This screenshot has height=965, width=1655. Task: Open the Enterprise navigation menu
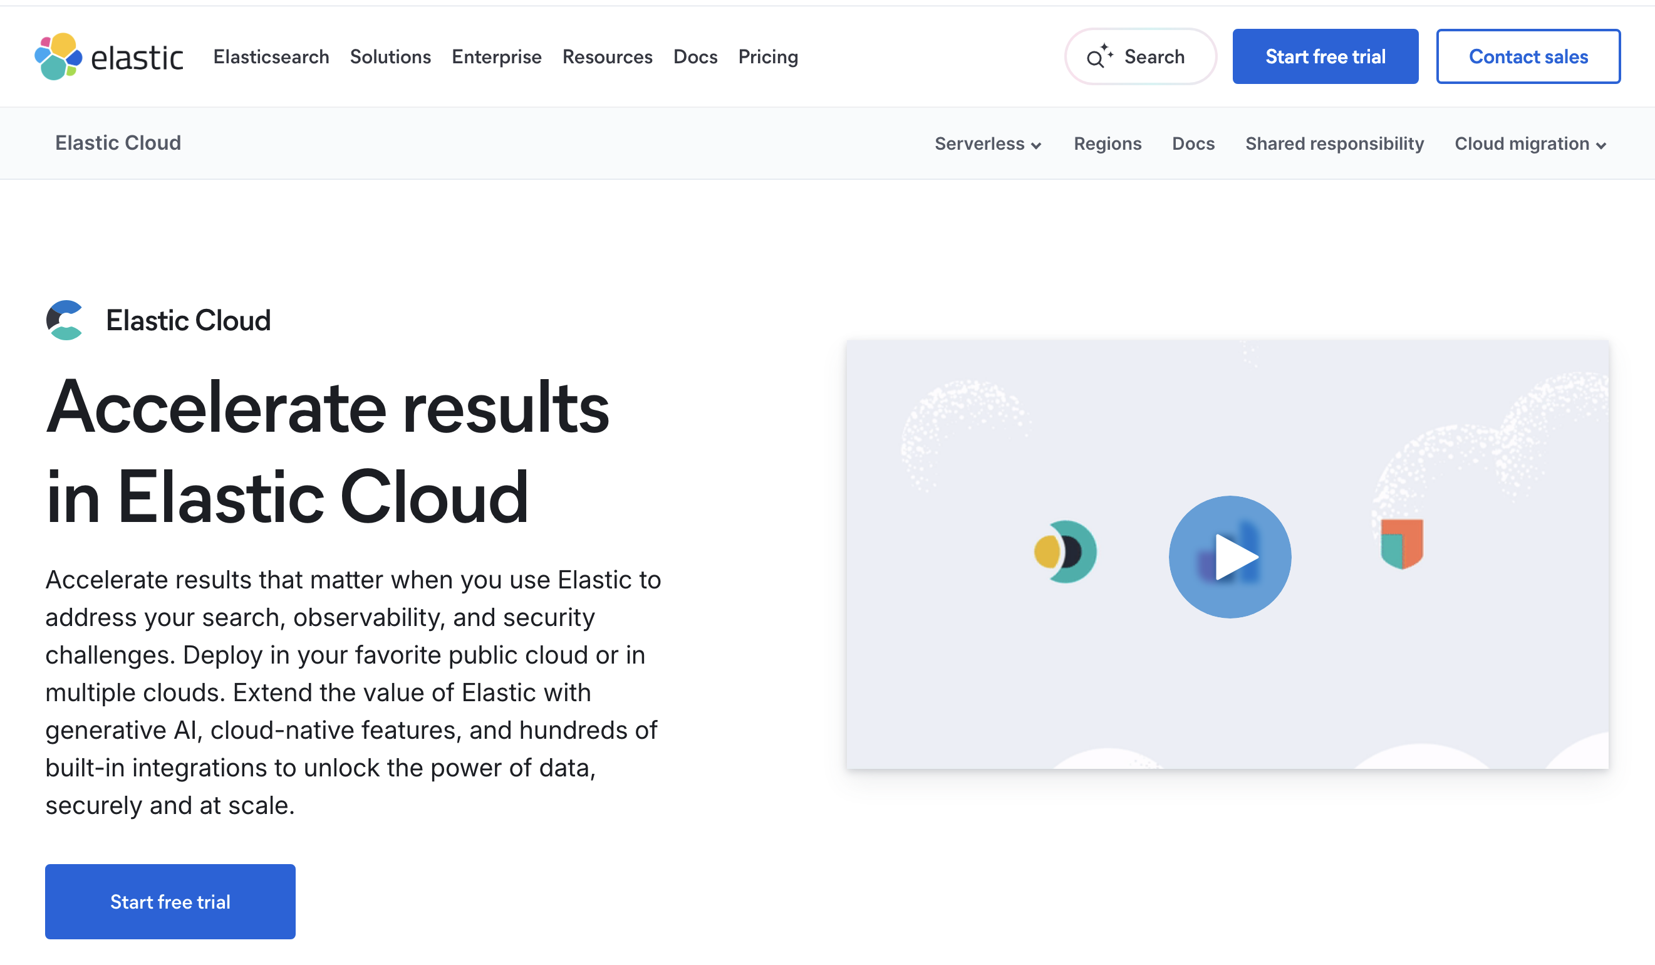pyautogui.click(x=497, y=56)
